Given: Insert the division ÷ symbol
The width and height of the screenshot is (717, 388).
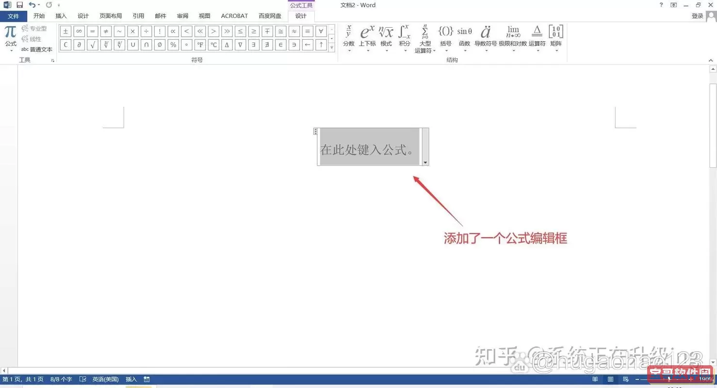Looking at the screenshot, I should coord(146,32).
